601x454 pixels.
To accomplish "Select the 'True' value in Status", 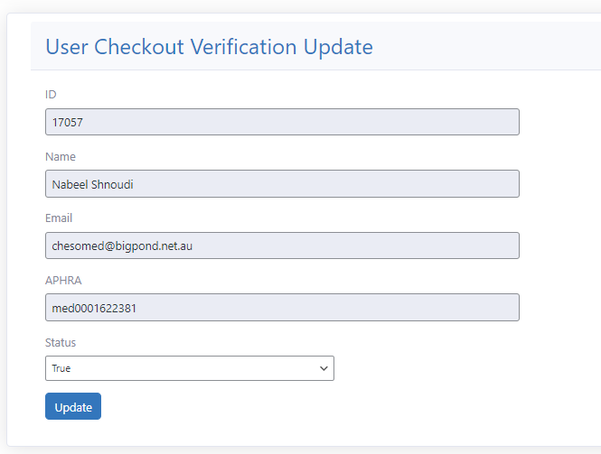I will 61,368.
